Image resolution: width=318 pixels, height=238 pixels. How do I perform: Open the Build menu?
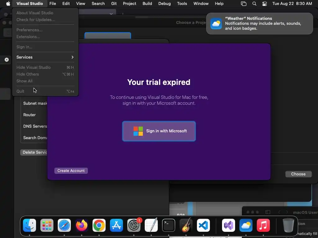coord(147,3)
